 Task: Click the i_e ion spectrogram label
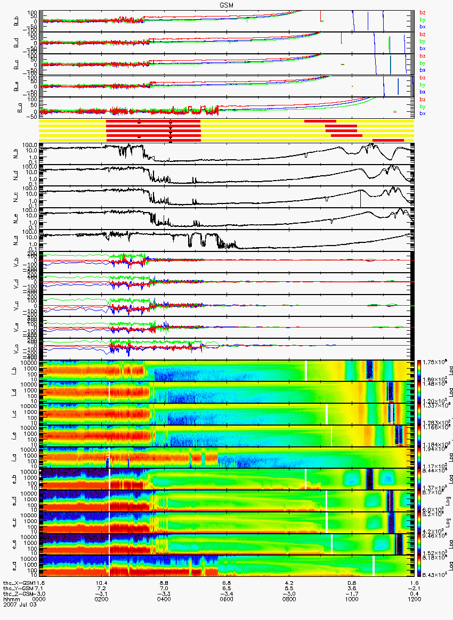tap(14, 436)
